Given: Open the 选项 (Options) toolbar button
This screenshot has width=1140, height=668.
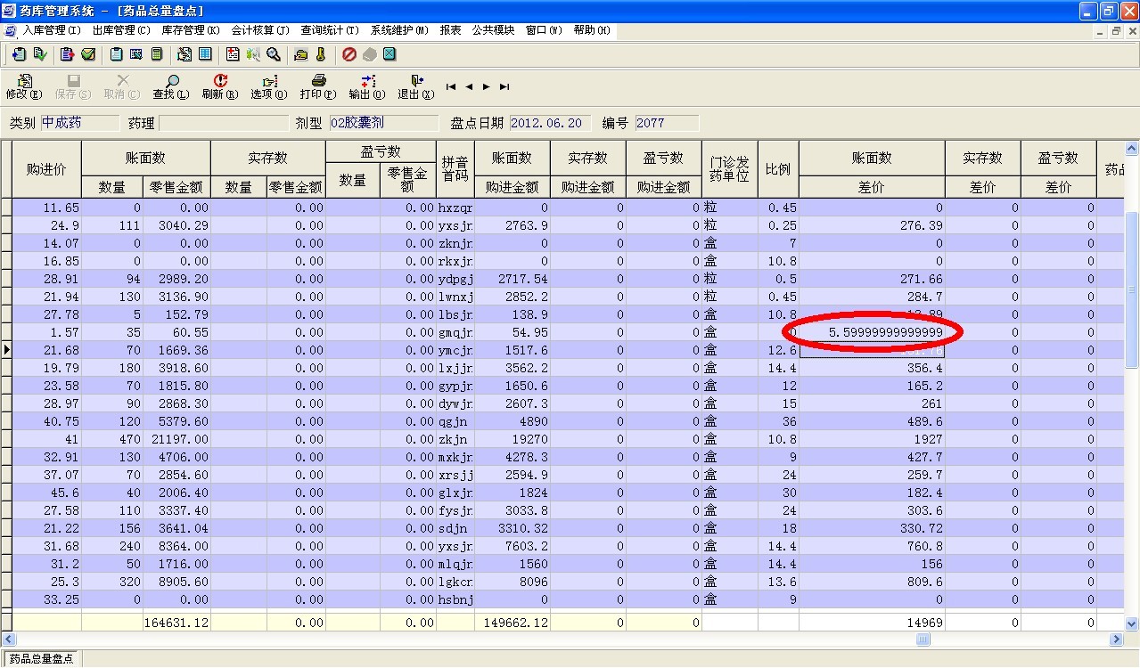Looking at the screenshot, I should pyautogui.click(x=268, y=86).
